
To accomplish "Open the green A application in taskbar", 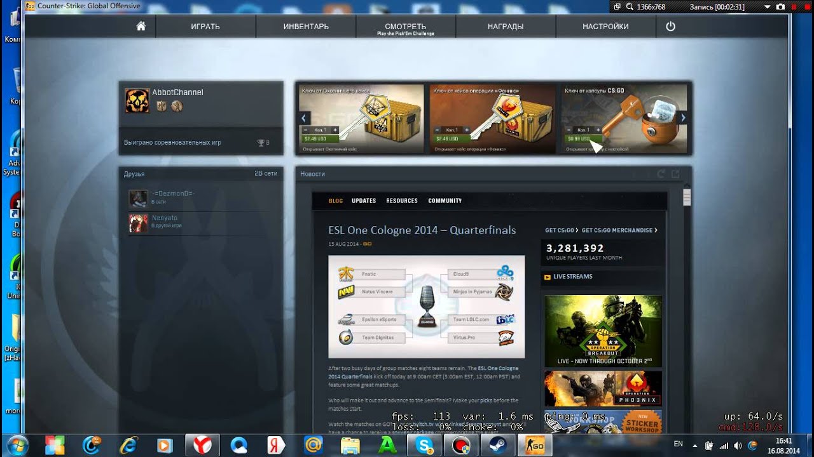I will click(387, 446).
